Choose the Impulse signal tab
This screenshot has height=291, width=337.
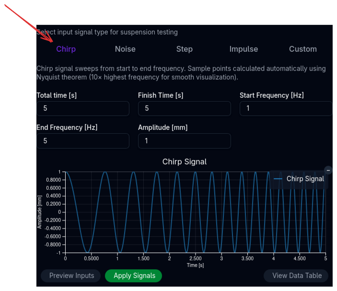(x=244, y=49)
